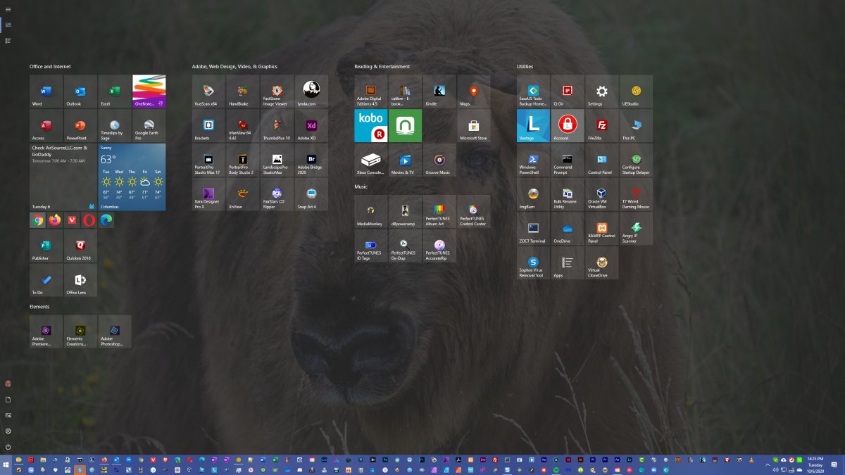Open Pictures from the Start sidebar
Image resolution: width=845 pixels, height=475 pixels.
[x=8, y=415]
